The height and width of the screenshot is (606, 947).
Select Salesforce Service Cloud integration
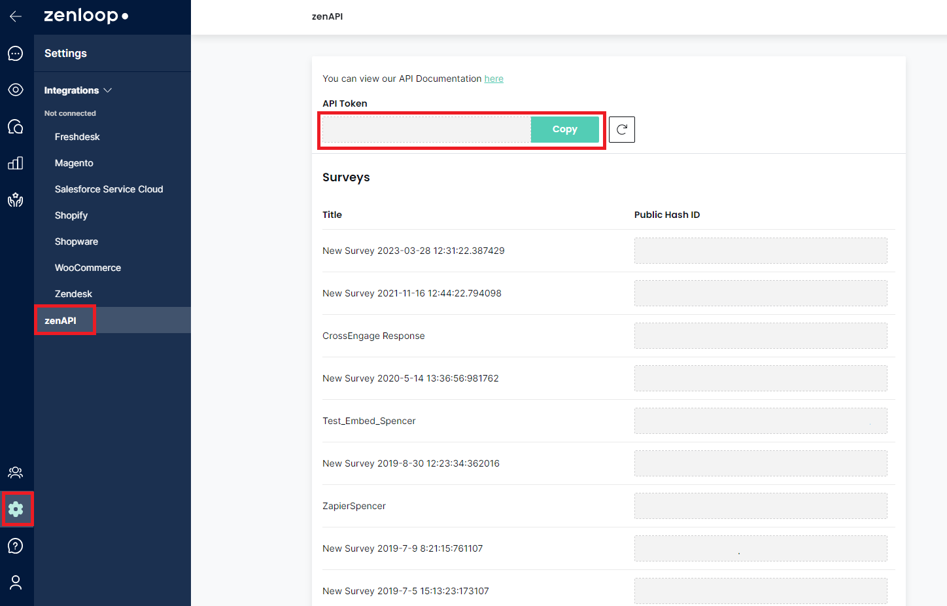pos(109,189)
